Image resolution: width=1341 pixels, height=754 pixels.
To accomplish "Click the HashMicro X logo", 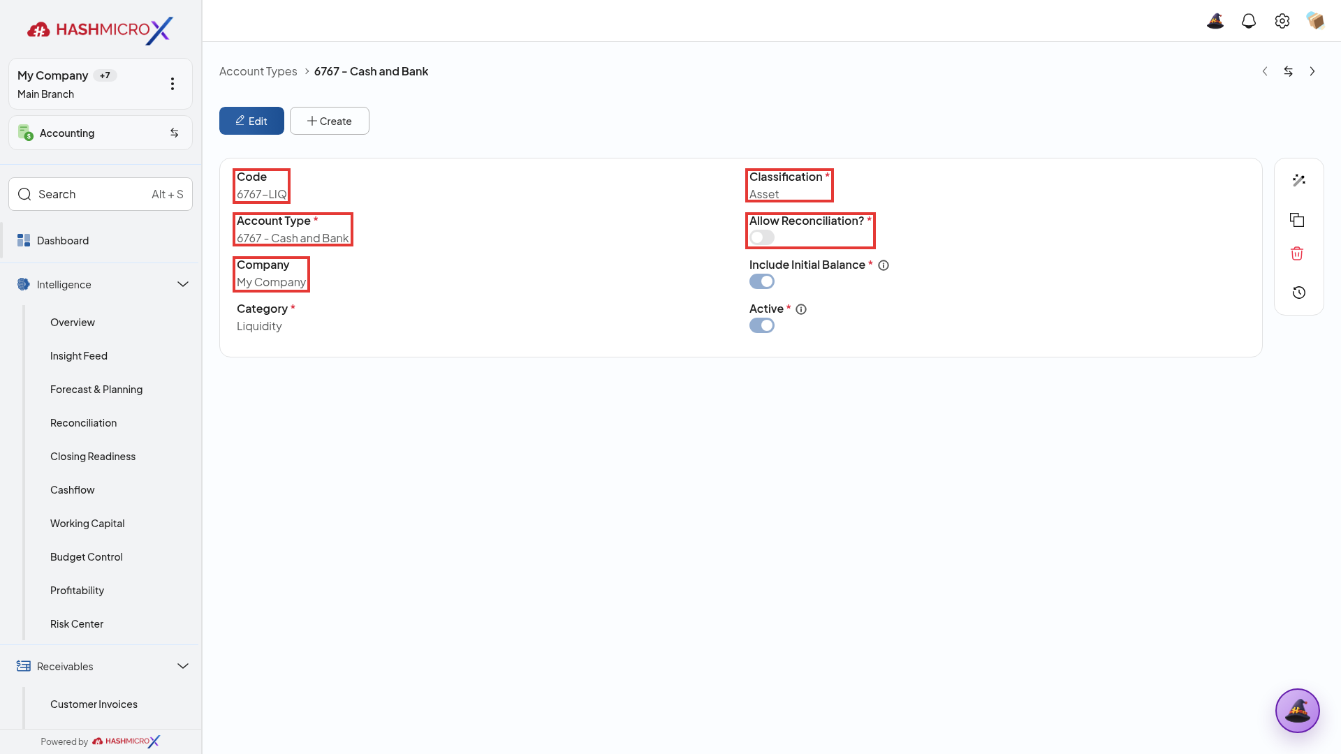I will pos(100,30).
